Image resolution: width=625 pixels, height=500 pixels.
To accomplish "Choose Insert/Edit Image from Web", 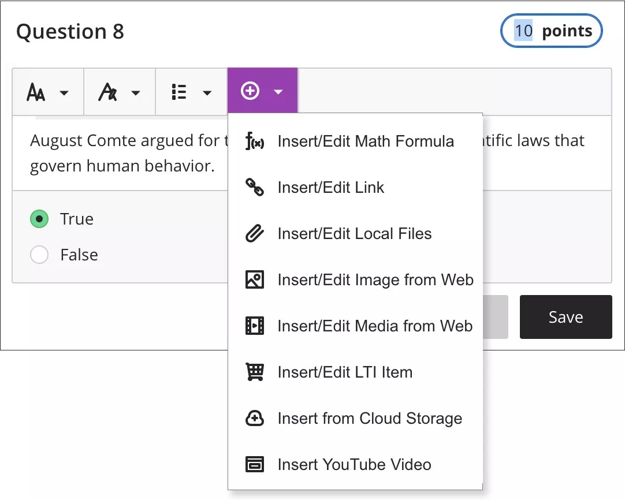I will pos(375,279).
